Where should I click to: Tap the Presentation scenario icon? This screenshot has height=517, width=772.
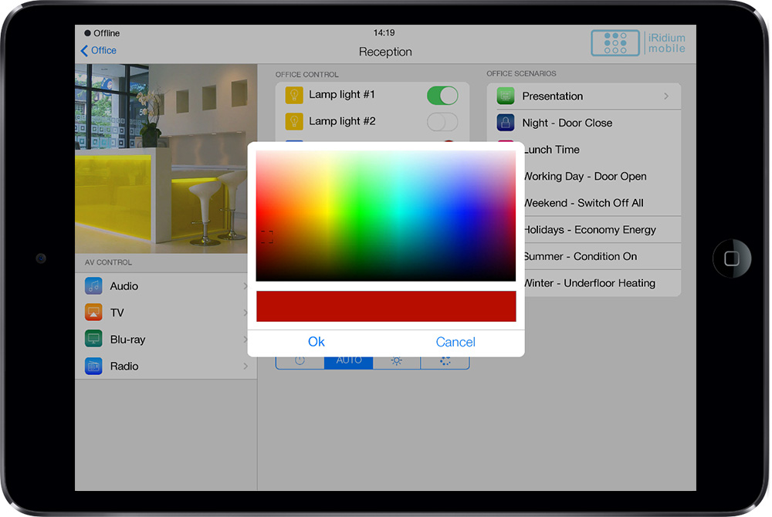(x=506, y=96)
